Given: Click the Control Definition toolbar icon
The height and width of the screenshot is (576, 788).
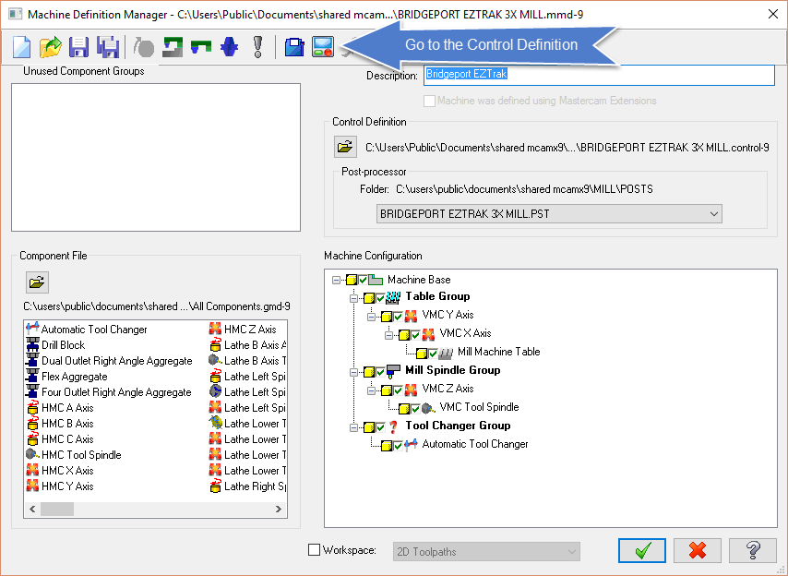Looking at the screenshot, I should click(x=323, y=47).
